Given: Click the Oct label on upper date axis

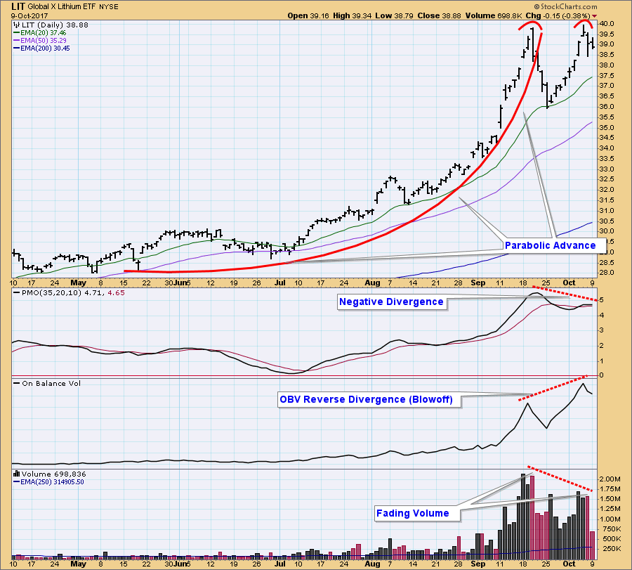Looking at the screenshot, I should coord(569,283).
